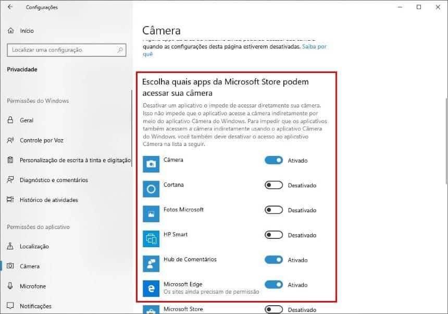
Task: Click the Histórico de atividades icon
Action: tap(10, 200)
